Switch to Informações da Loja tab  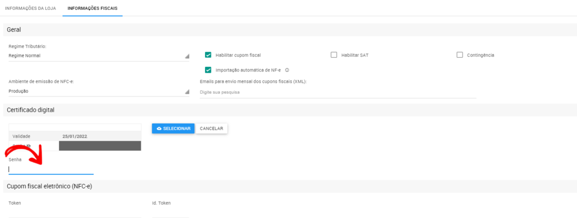tap(30, 8)
